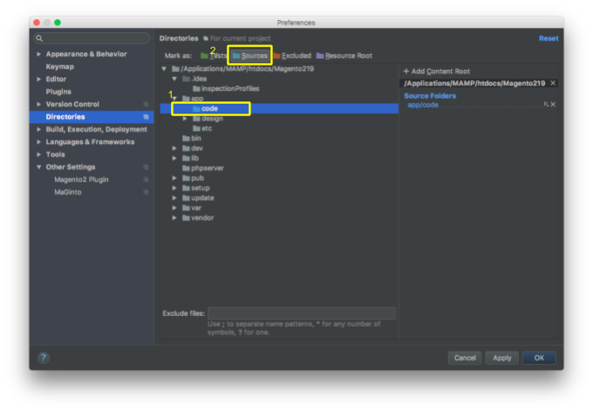Select the pub folder in tree
Image resolution: width=593 pixels, height=412 pixels.
point(197,178)
